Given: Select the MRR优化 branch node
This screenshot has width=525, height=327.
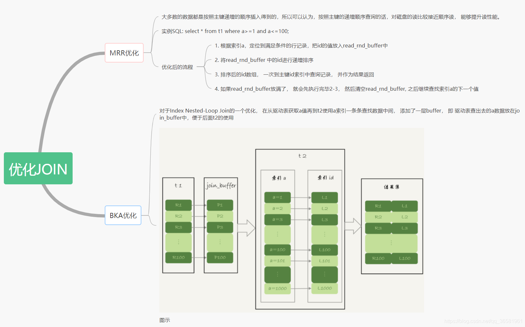Looking at the screenshot, I should point(124,53).
